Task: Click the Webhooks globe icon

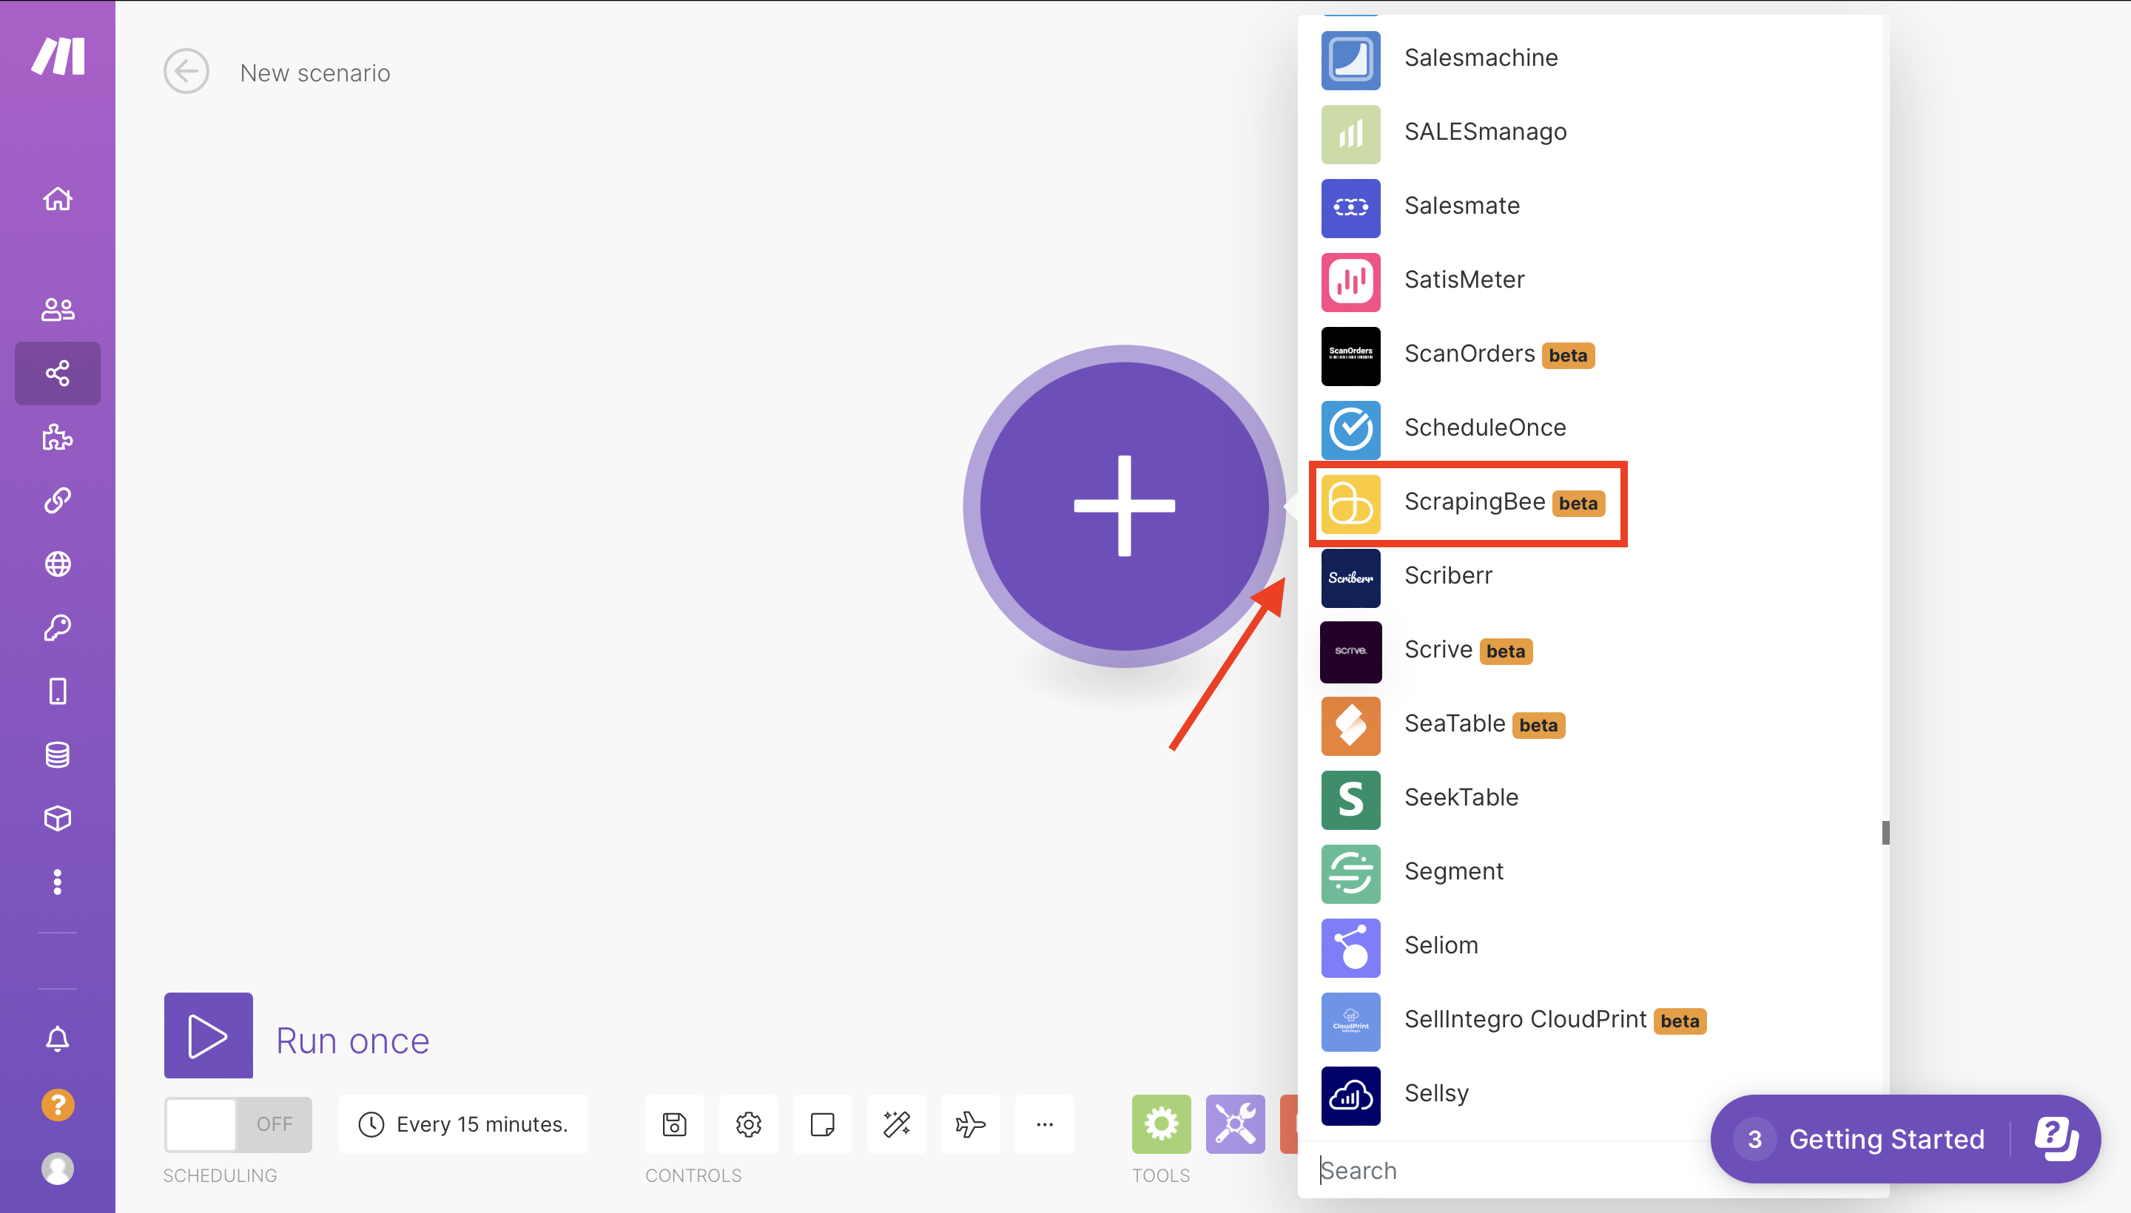Action: tap(57, 563)
